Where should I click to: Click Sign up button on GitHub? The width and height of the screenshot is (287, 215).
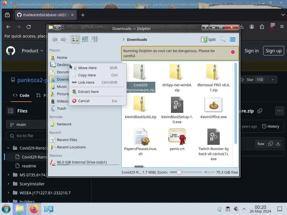(x=274, y=51)
